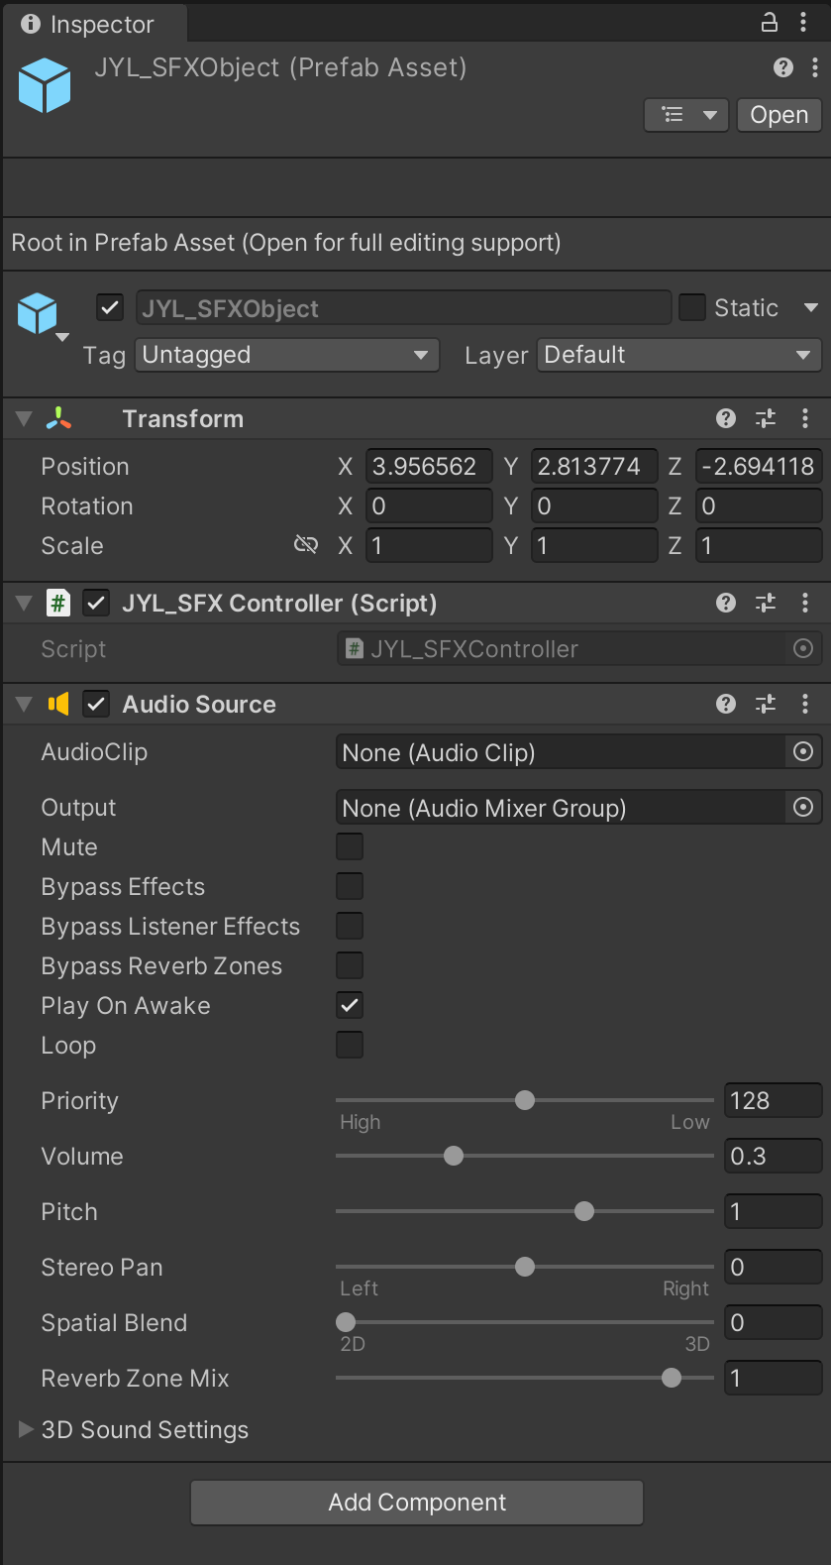Open the prefab list view dropdown
The width and height of the screenshot is (831, 1565).
[x=686, y=115]
